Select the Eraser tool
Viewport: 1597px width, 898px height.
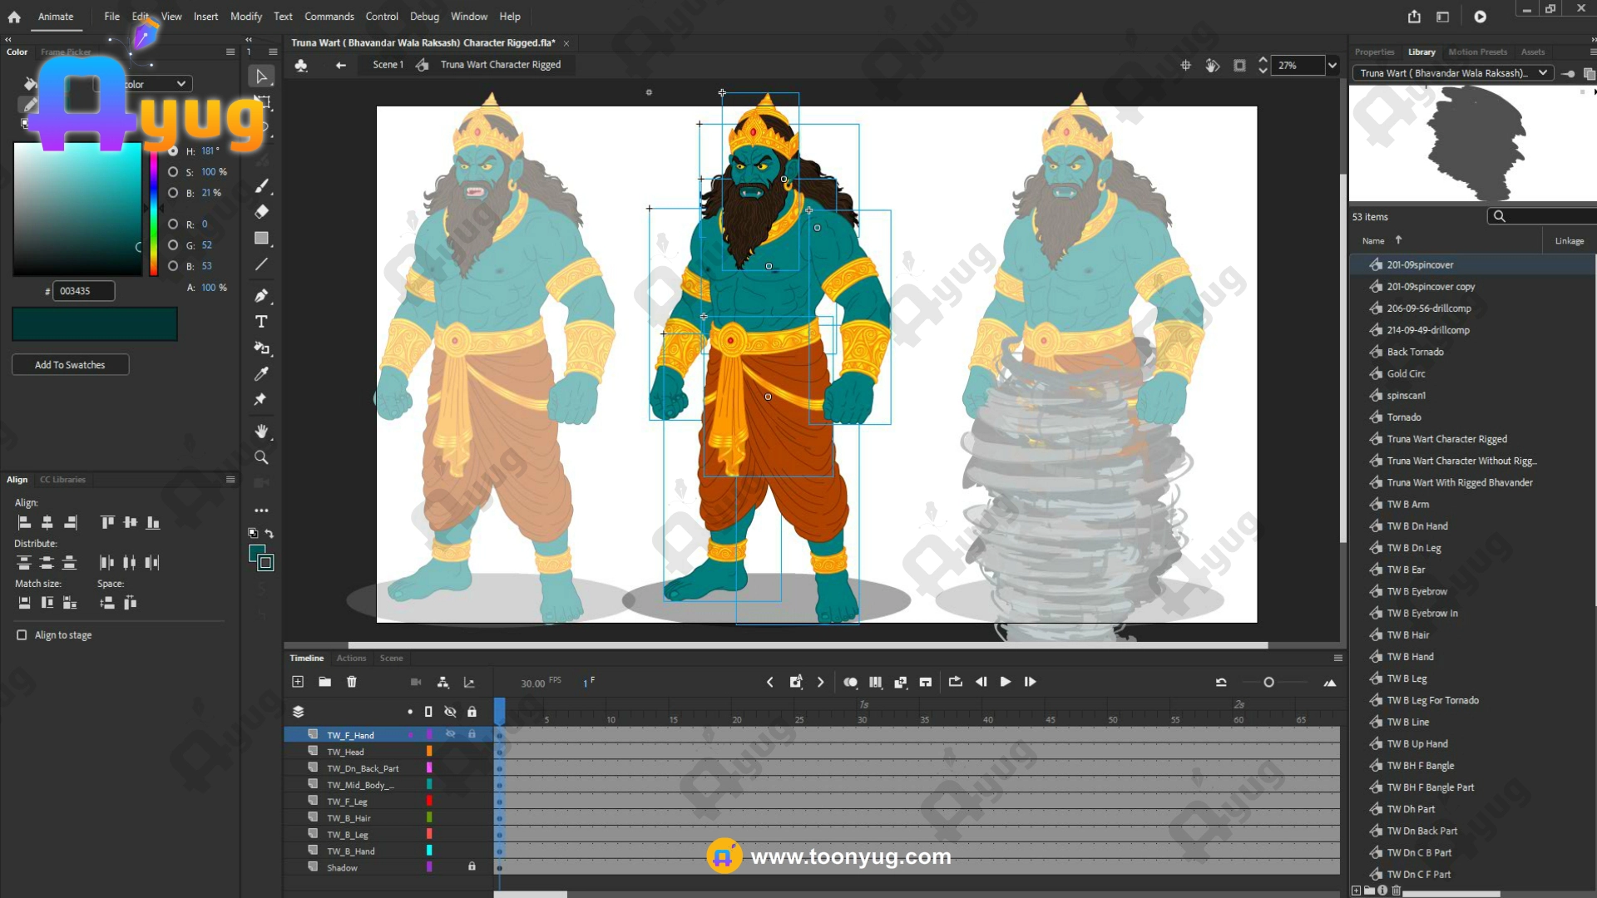point(261,212)
